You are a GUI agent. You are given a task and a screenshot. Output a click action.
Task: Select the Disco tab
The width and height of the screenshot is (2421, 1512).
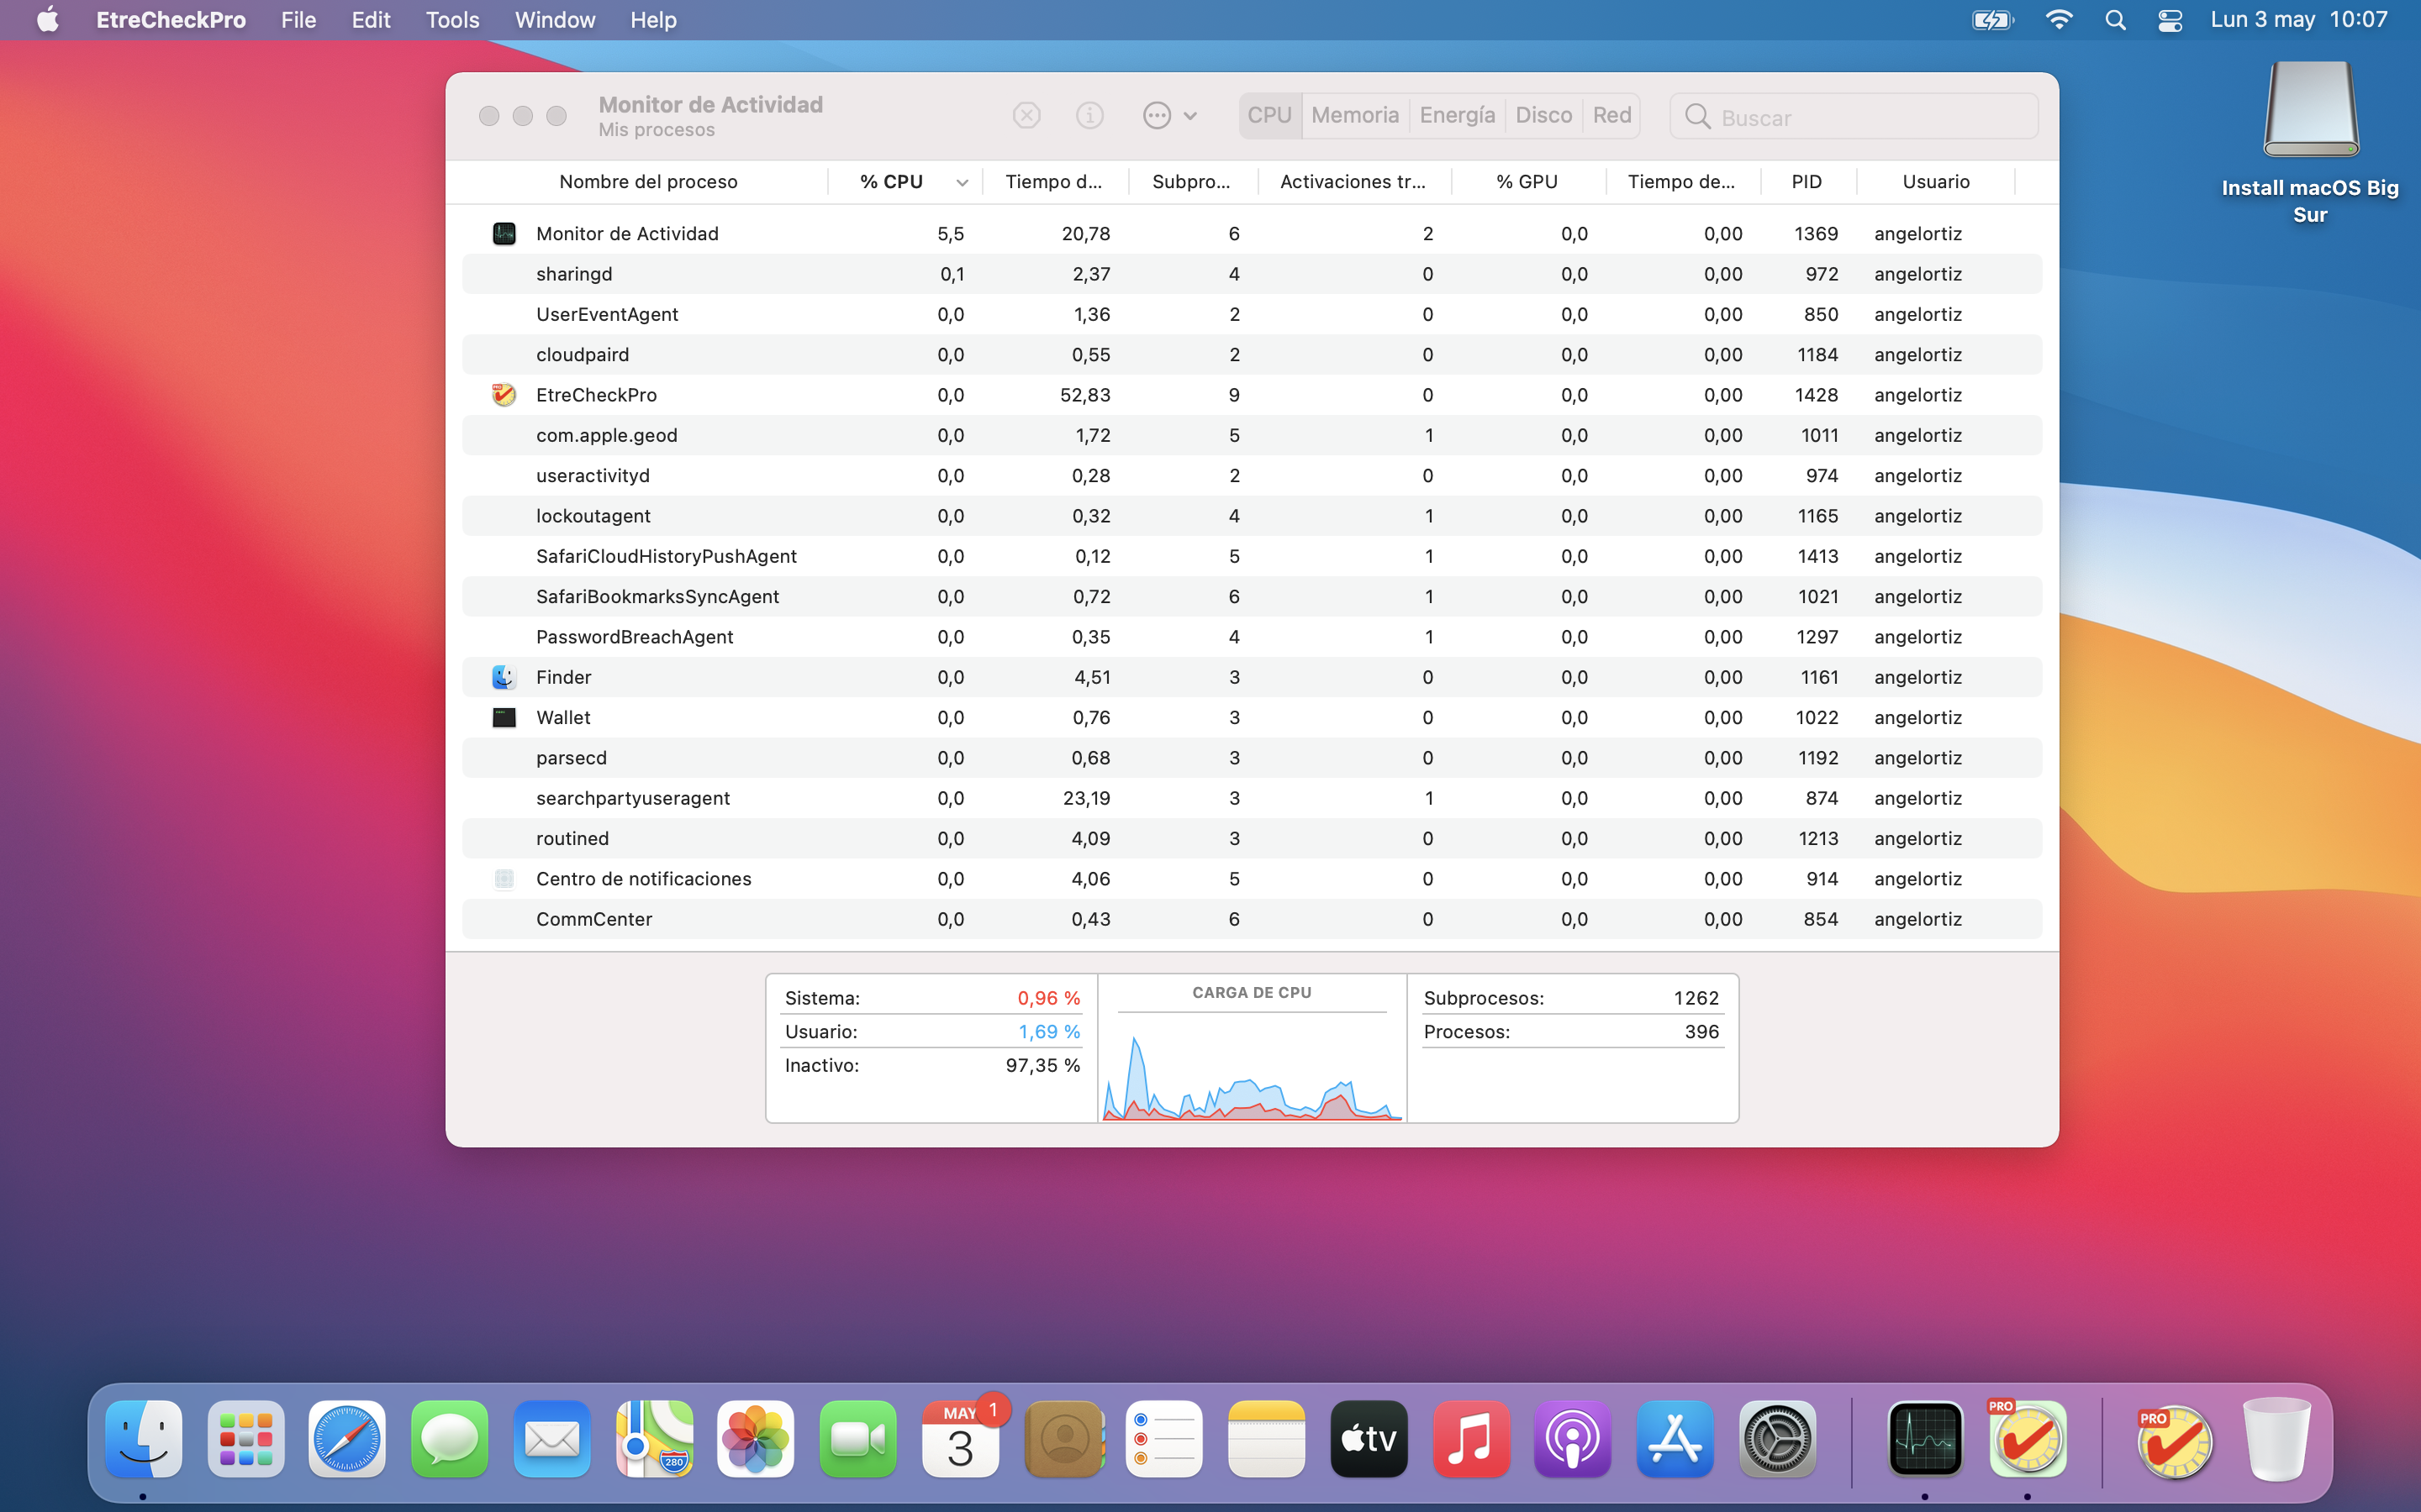click(1543, 116)
